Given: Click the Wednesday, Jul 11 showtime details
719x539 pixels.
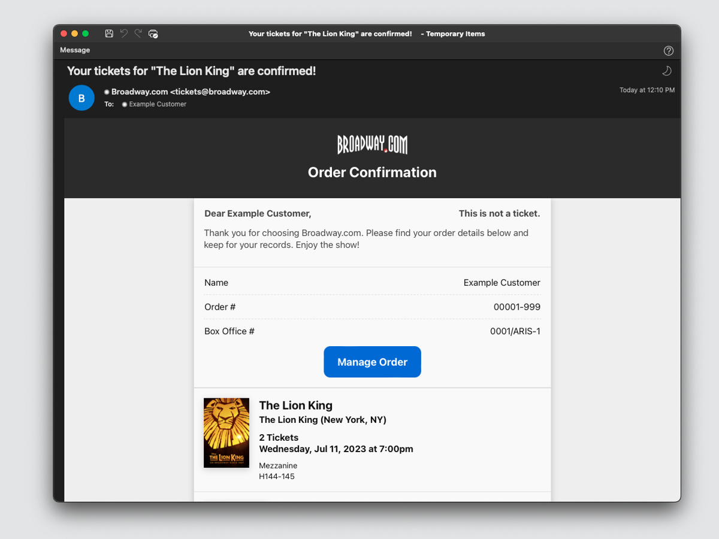Looking at the screenshot, I should (x=336, y=449).
